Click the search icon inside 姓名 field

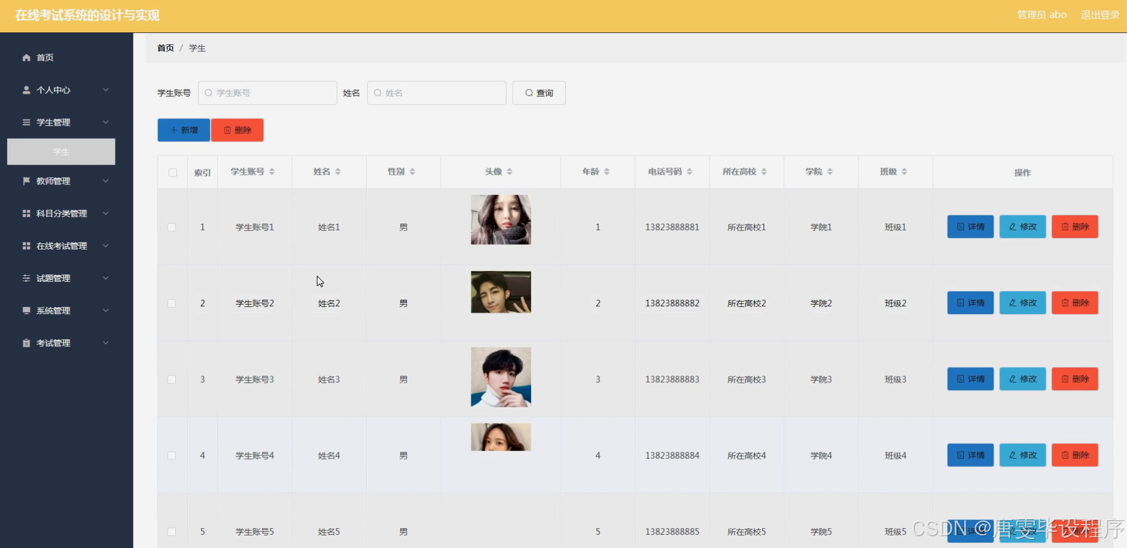[377, 93]
